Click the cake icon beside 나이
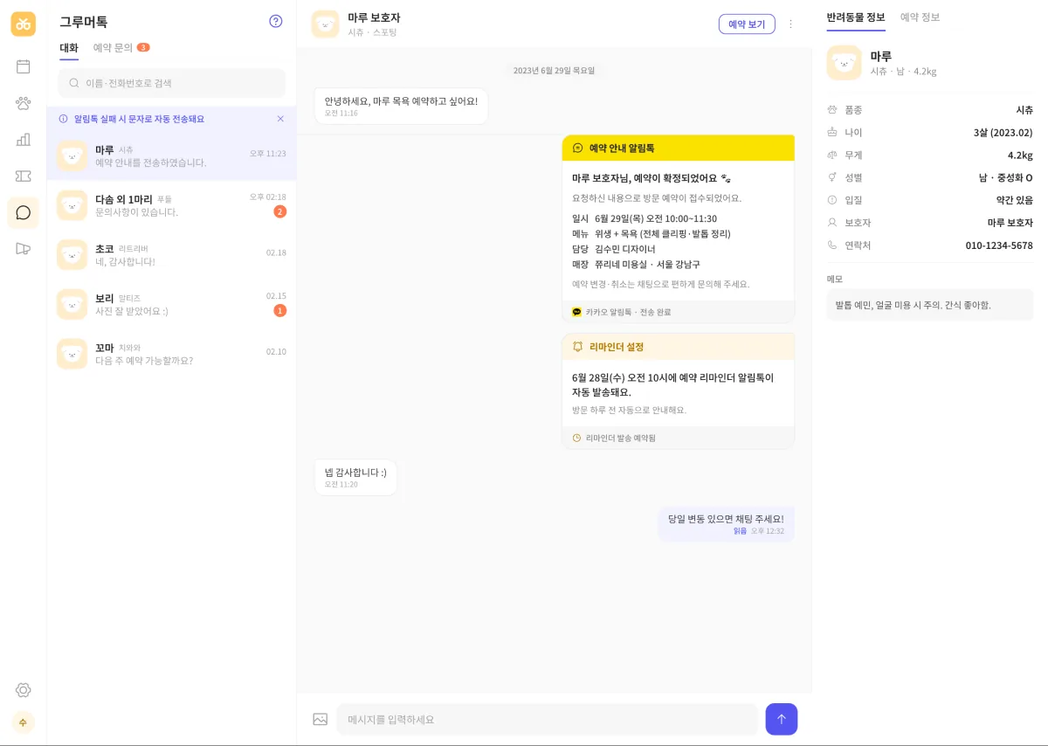This screenshot has height=746, width=1048. tap(832, 133)
